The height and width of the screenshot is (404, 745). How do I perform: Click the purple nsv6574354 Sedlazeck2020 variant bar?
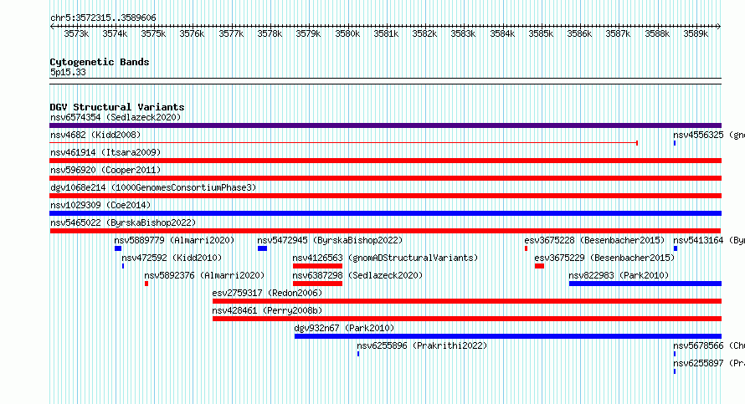(385, 125)
